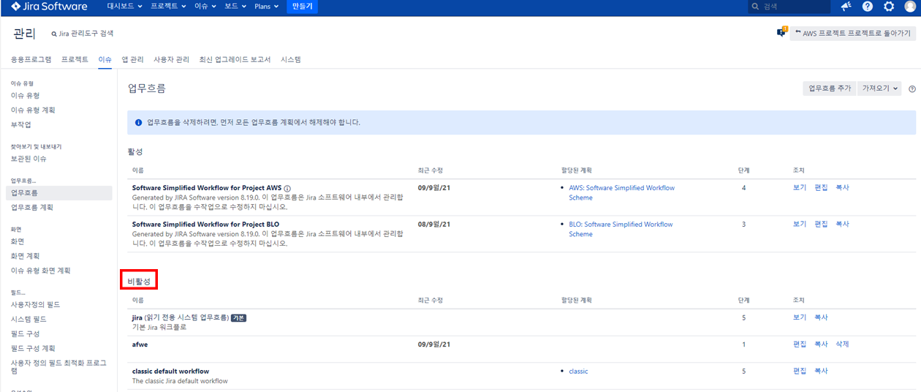Open the 대시보드 dropdown menu
921x392 pixels.
[123, 7]
